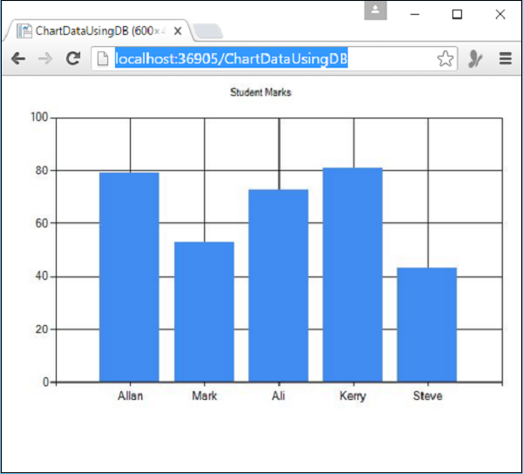Click the page icon in address bar

(x=103, y=59)
